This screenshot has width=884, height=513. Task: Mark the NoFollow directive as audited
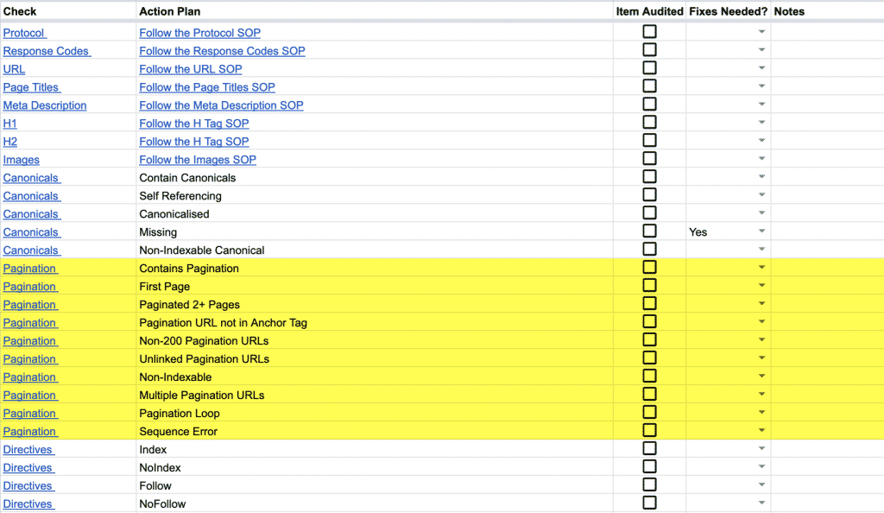pos(649,503)
